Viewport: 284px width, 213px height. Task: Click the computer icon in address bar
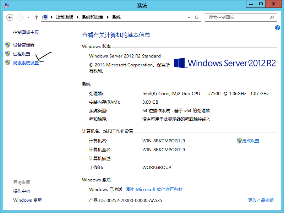[45, 17]
